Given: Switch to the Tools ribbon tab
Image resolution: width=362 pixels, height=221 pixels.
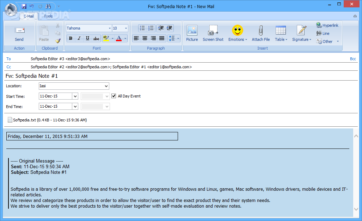Looking at the screenshot, I should pyautogui.click(x=48, y=16).
